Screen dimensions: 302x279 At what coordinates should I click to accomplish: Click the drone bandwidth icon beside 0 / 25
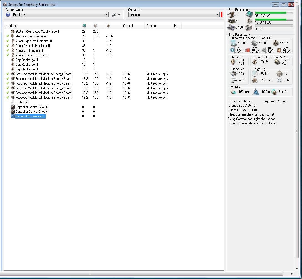coord(249,28)
